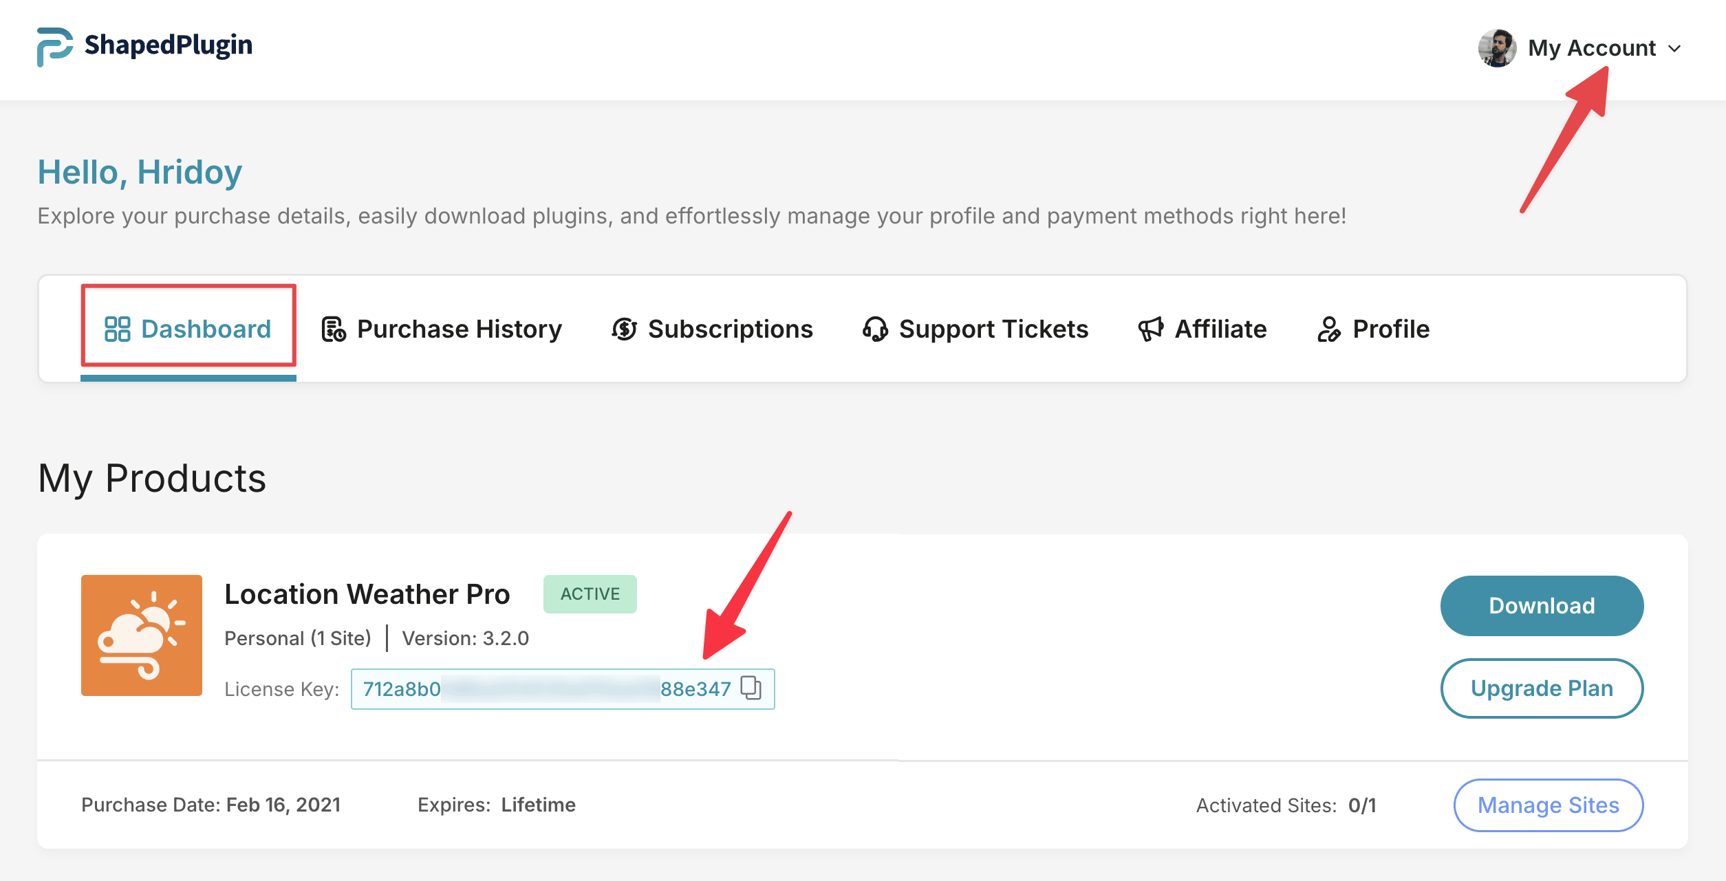The image size is (1726, 881).
Task: Click the Dashboard grid icon
Action: (x=117, y=329)
